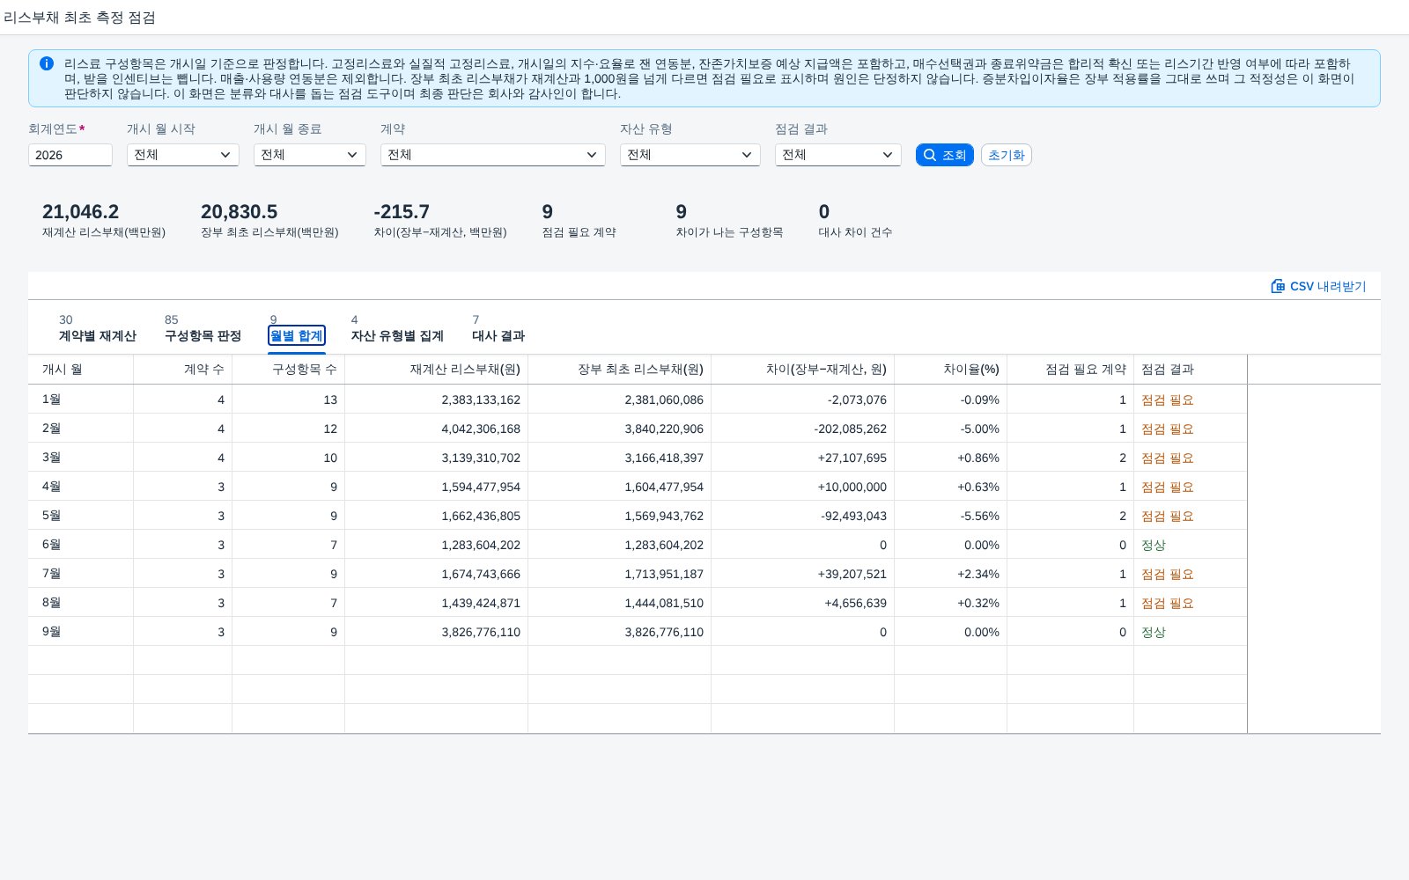The width and height of the screenshot is (1409, 880).
Task: Click the 3,826,776,110 재계산 value in 9월 row
Action: coord(481,632)
